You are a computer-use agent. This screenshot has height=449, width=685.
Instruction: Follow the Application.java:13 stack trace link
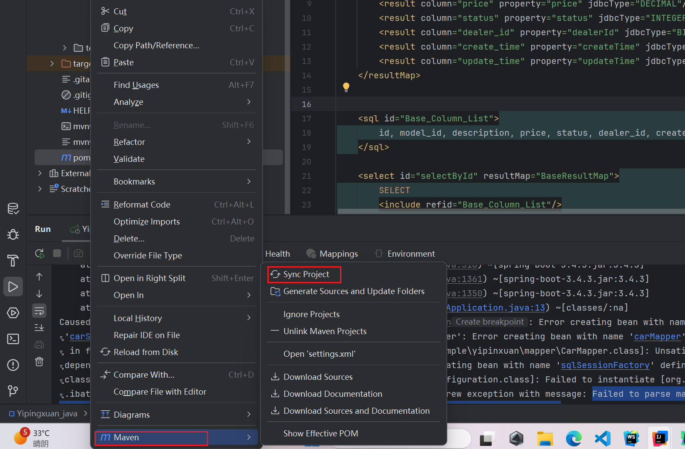point(496,308)
